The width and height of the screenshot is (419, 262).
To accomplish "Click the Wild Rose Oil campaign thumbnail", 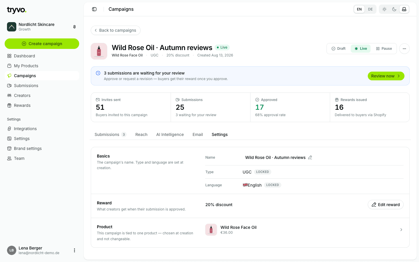I will (99, 51).
